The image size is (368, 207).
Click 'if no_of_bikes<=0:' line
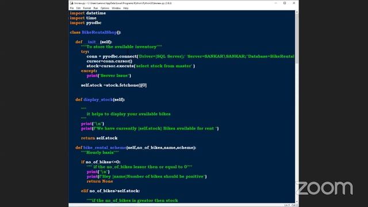[x=101, y=162]
